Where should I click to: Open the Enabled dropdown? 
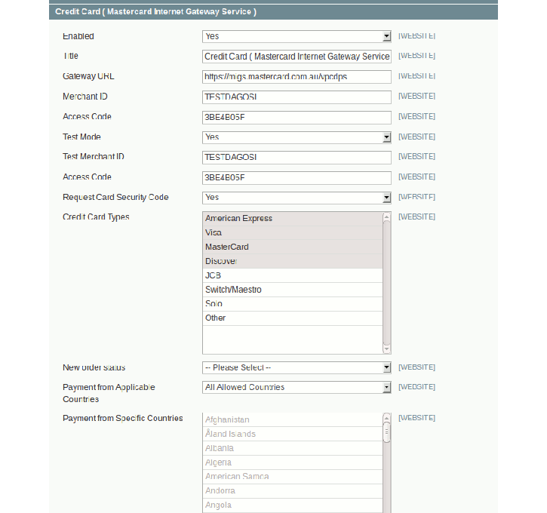click(x=297, y=37)
